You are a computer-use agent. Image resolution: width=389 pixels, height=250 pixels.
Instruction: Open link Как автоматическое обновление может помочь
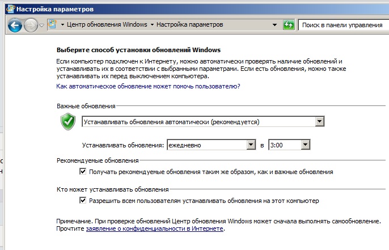[148, 86]
